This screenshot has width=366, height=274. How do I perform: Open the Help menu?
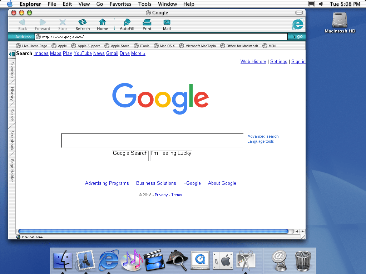click(189, 4)
